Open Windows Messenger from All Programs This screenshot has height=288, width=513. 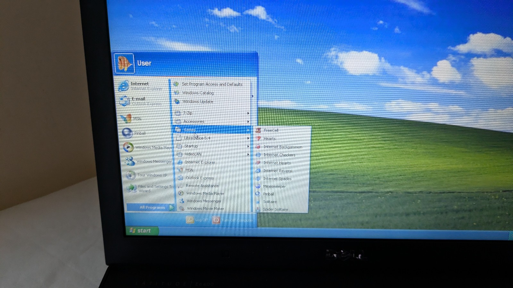point(215,201)
